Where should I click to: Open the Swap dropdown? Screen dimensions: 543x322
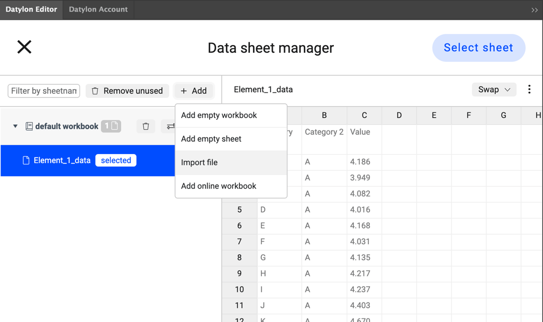(494, 89)
